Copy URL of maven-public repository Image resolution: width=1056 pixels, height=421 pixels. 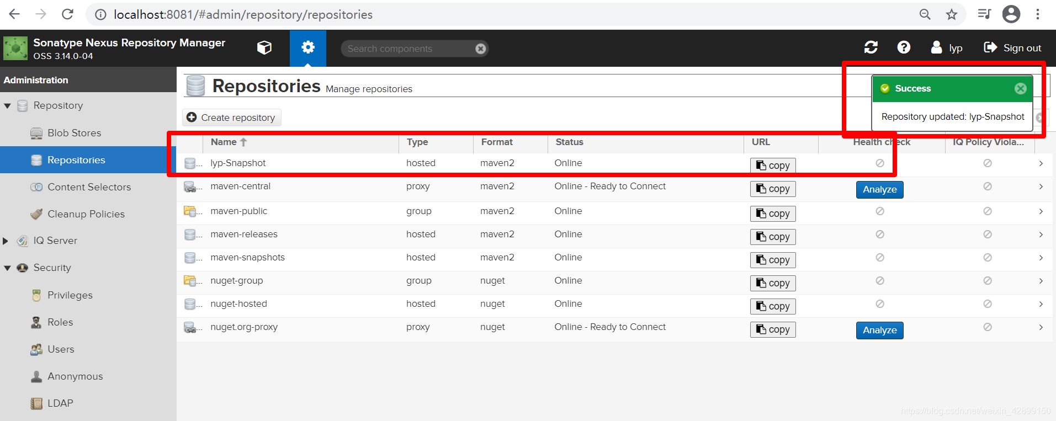pyautogui.click(x=773, y=214)
